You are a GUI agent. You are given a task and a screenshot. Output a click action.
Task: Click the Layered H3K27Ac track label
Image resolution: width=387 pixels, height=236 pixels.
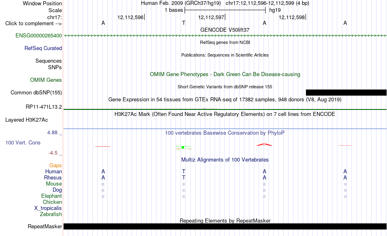pyautogui.click(x=26, y=120)
